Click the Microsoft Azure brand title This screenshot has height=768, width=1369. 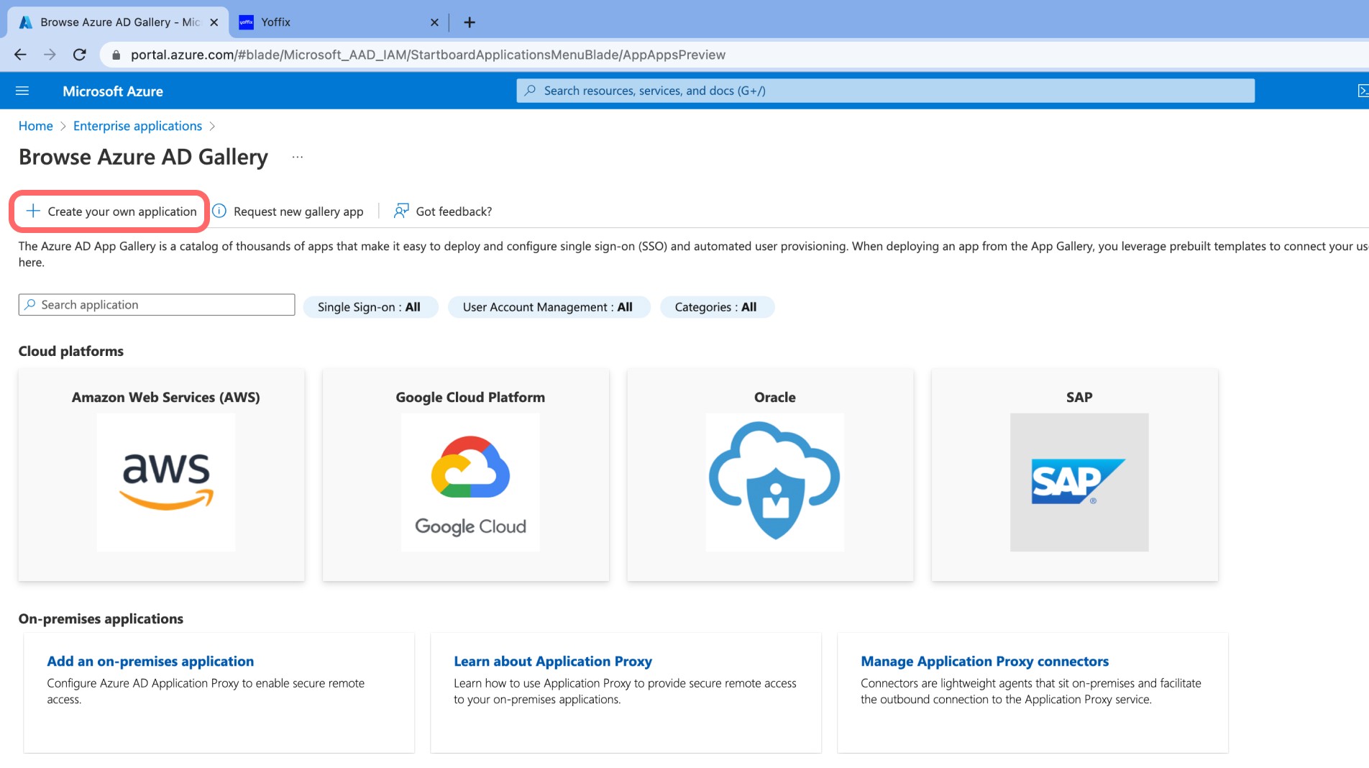coord(113,91)
